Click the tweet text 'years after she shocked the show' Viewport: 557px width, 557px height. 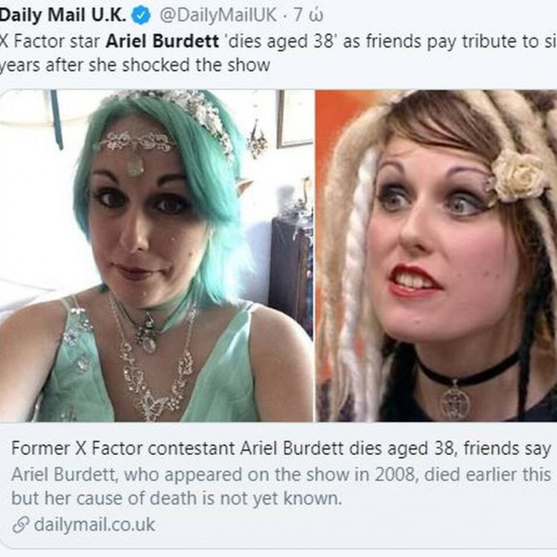click(135, 65)
